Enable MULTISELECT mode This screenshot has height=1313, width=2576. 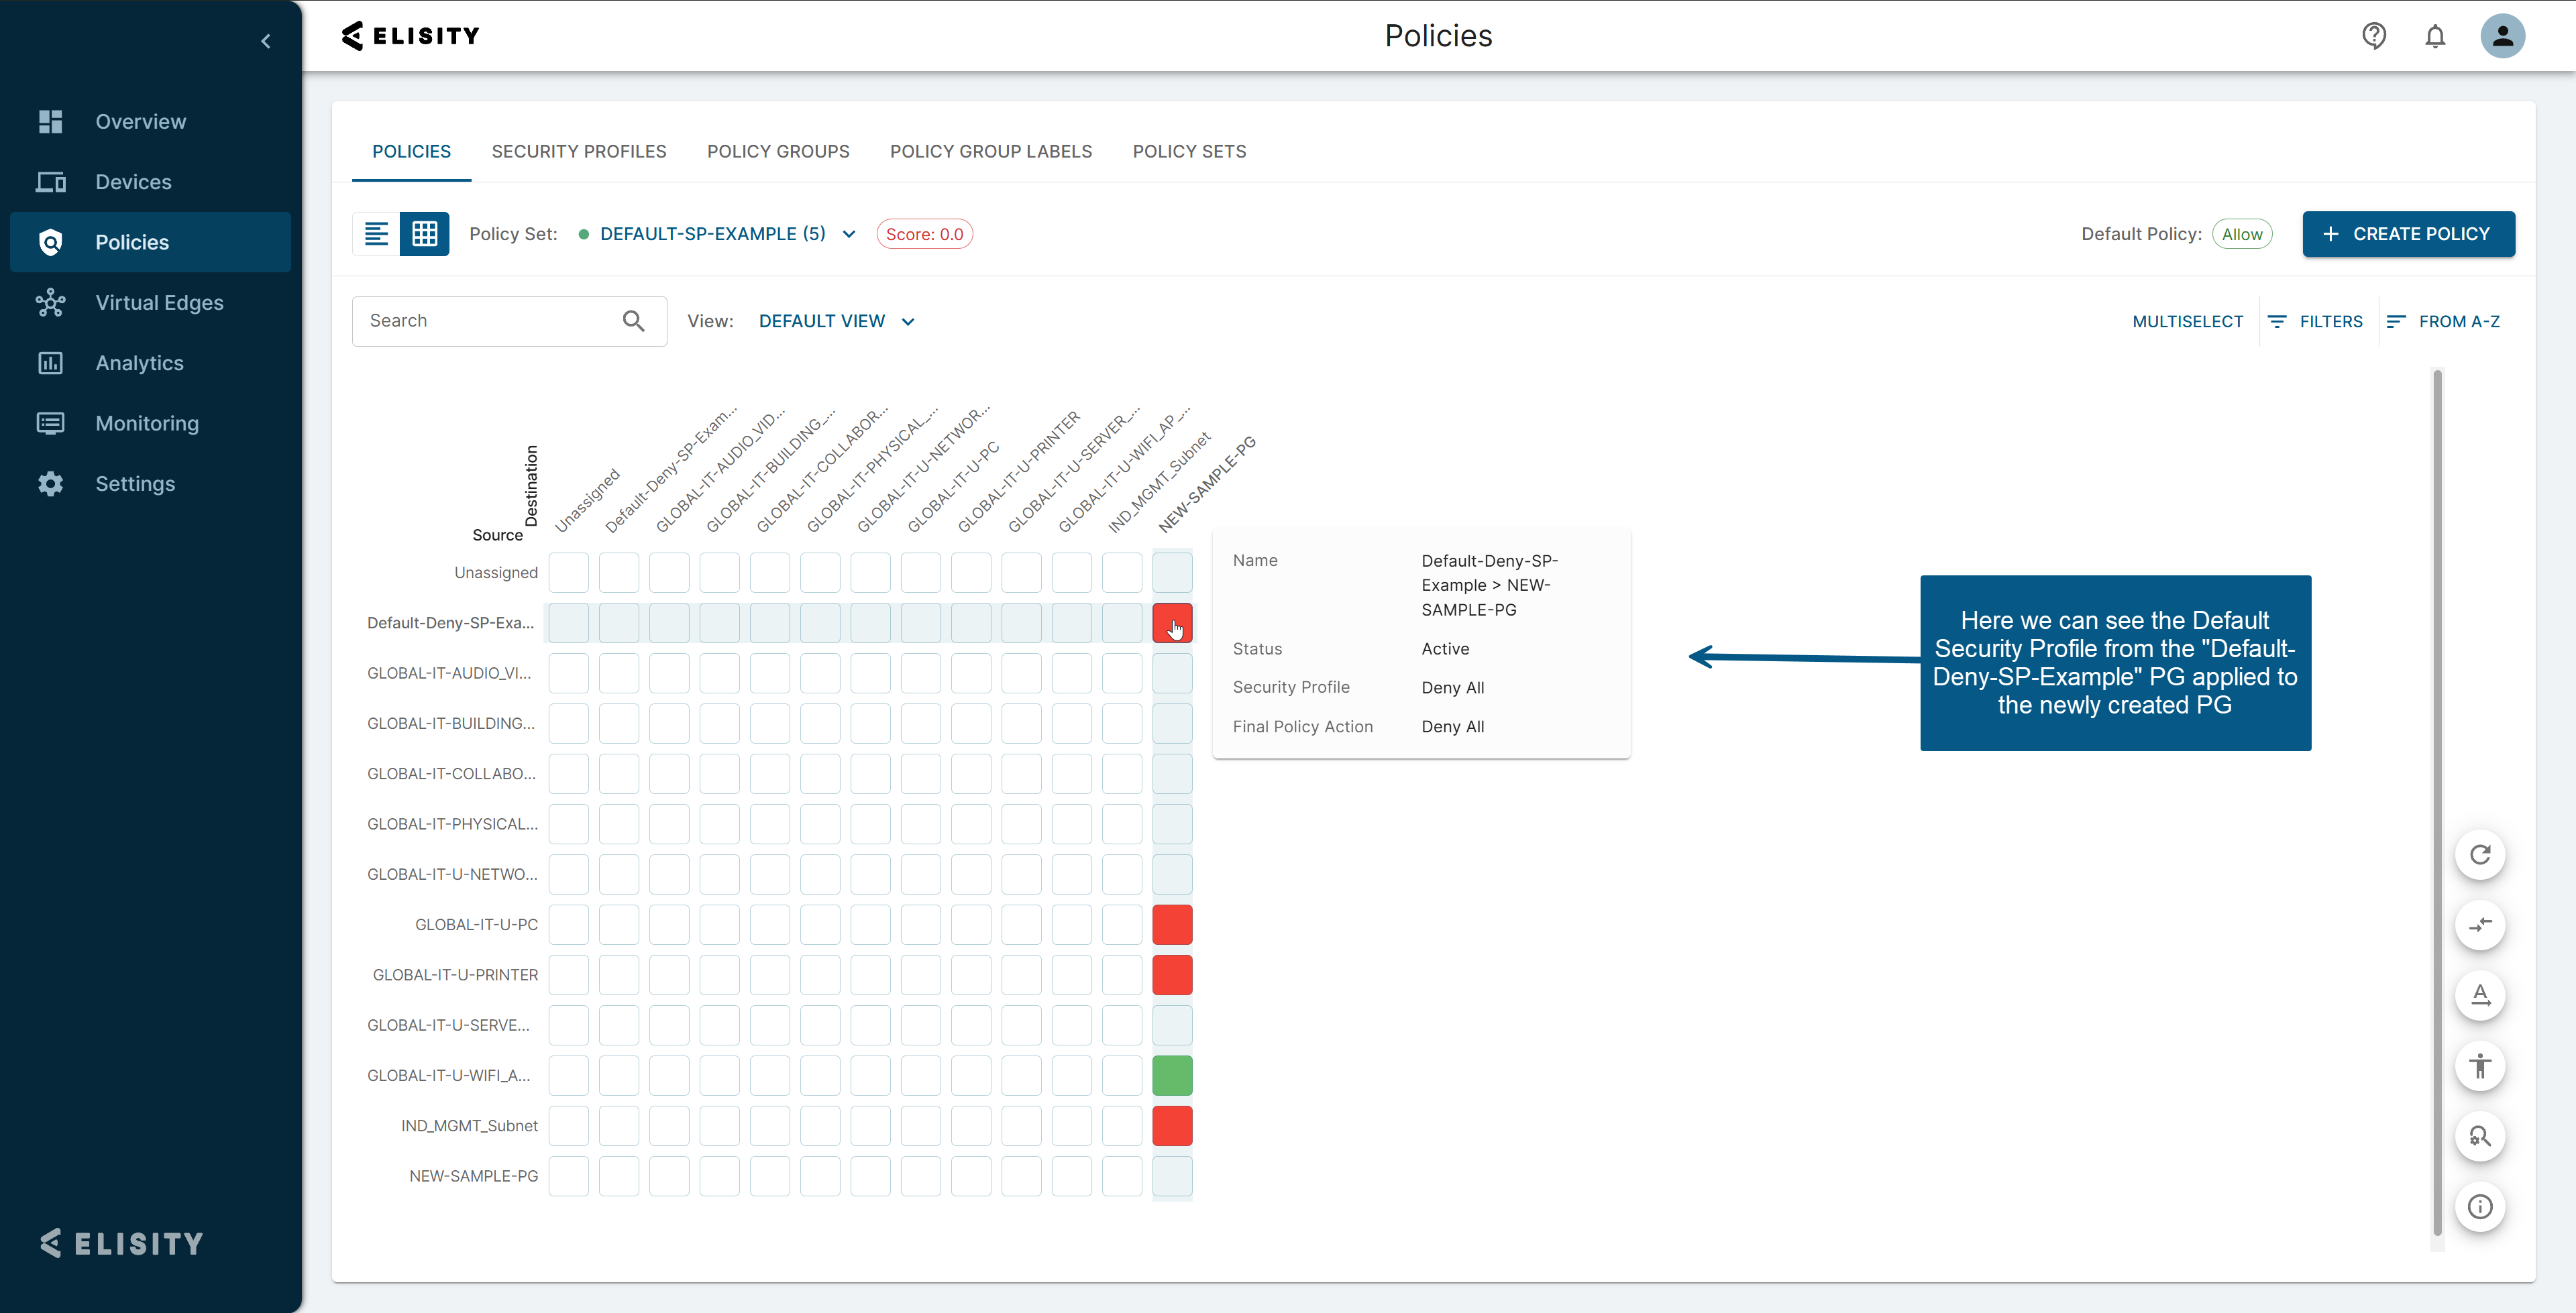pos(2187,321)
